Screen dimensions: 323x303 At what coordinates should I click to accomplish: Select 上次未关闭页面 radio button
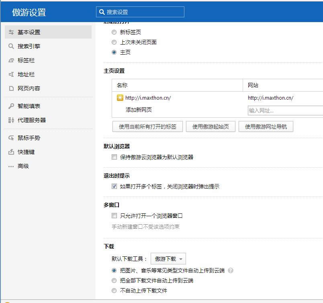114,42
